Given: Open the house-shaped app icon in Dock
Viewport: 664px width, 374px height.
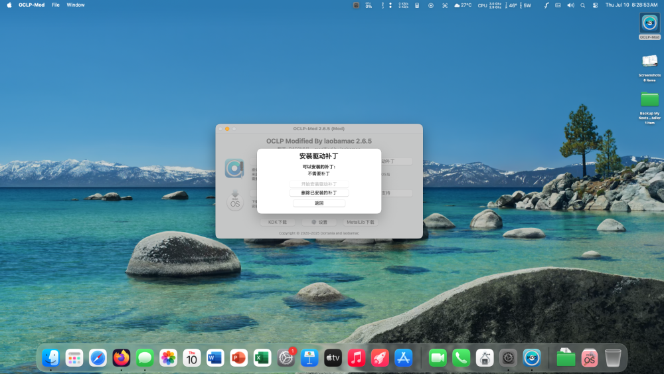Looking at the screenshot, I should click(485, 358).
